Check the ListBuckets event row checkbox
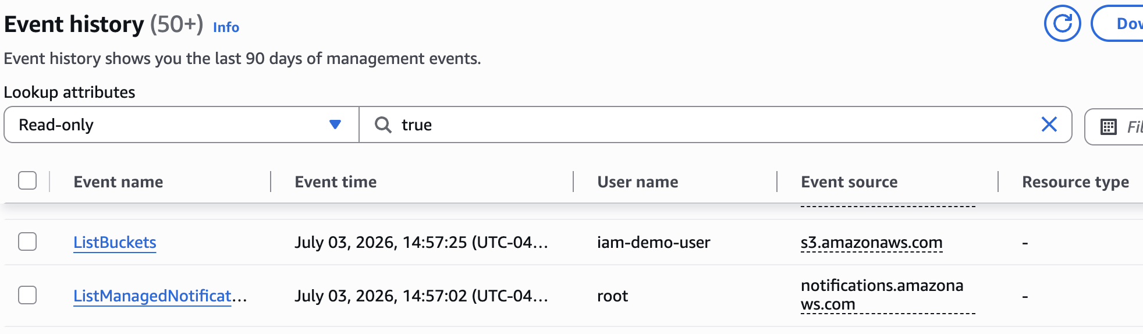This screenshot has width=1143, height=334. click(x=27, y=241)
